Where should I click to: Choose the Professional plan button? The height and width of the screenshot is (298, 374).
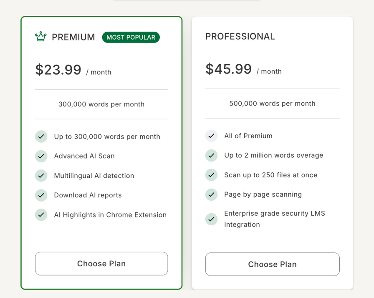[x=273, y=264]
